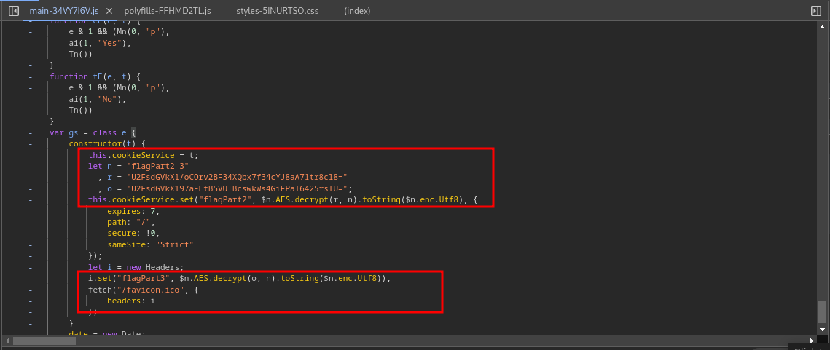Click the gutter beside "var gs = class e"
Viewport: 830px width, 350px height.
(30, 132)
